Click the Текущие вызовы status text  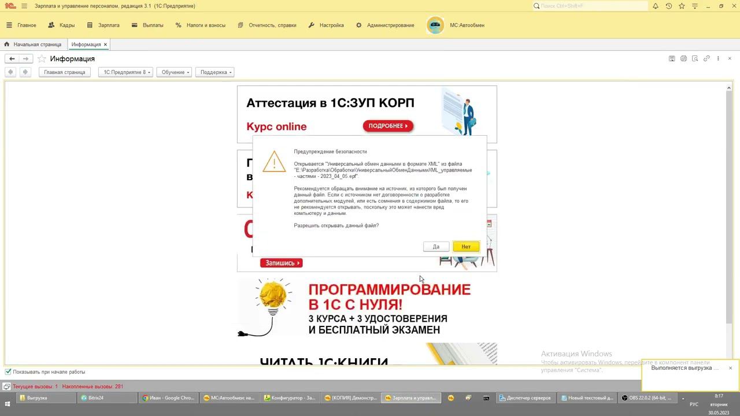coord(35,387)
